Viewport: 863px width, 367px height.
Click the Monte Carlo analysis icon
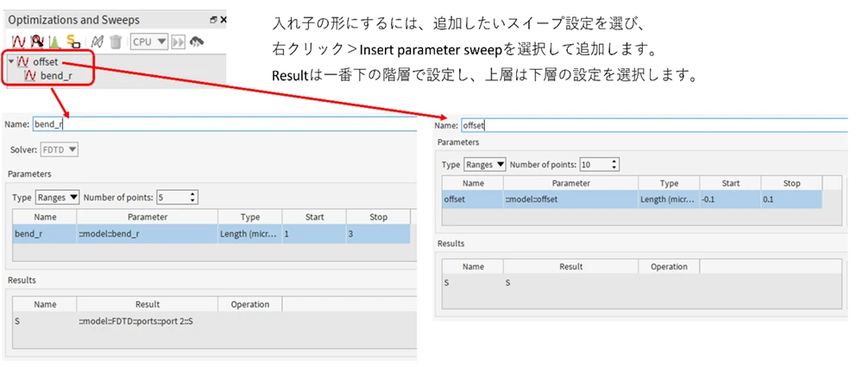coord(55,41)
